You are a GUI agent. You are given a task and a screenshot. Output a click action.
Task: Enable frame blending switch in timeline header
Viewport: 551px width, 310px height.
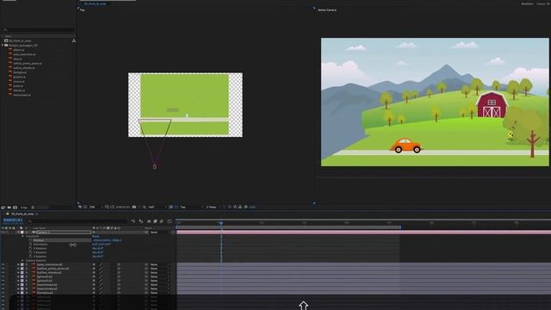pos(155,221)
